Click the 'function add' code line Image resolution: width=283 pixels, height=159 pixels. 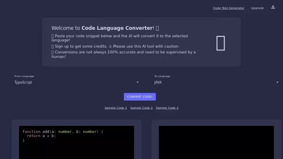63,132
